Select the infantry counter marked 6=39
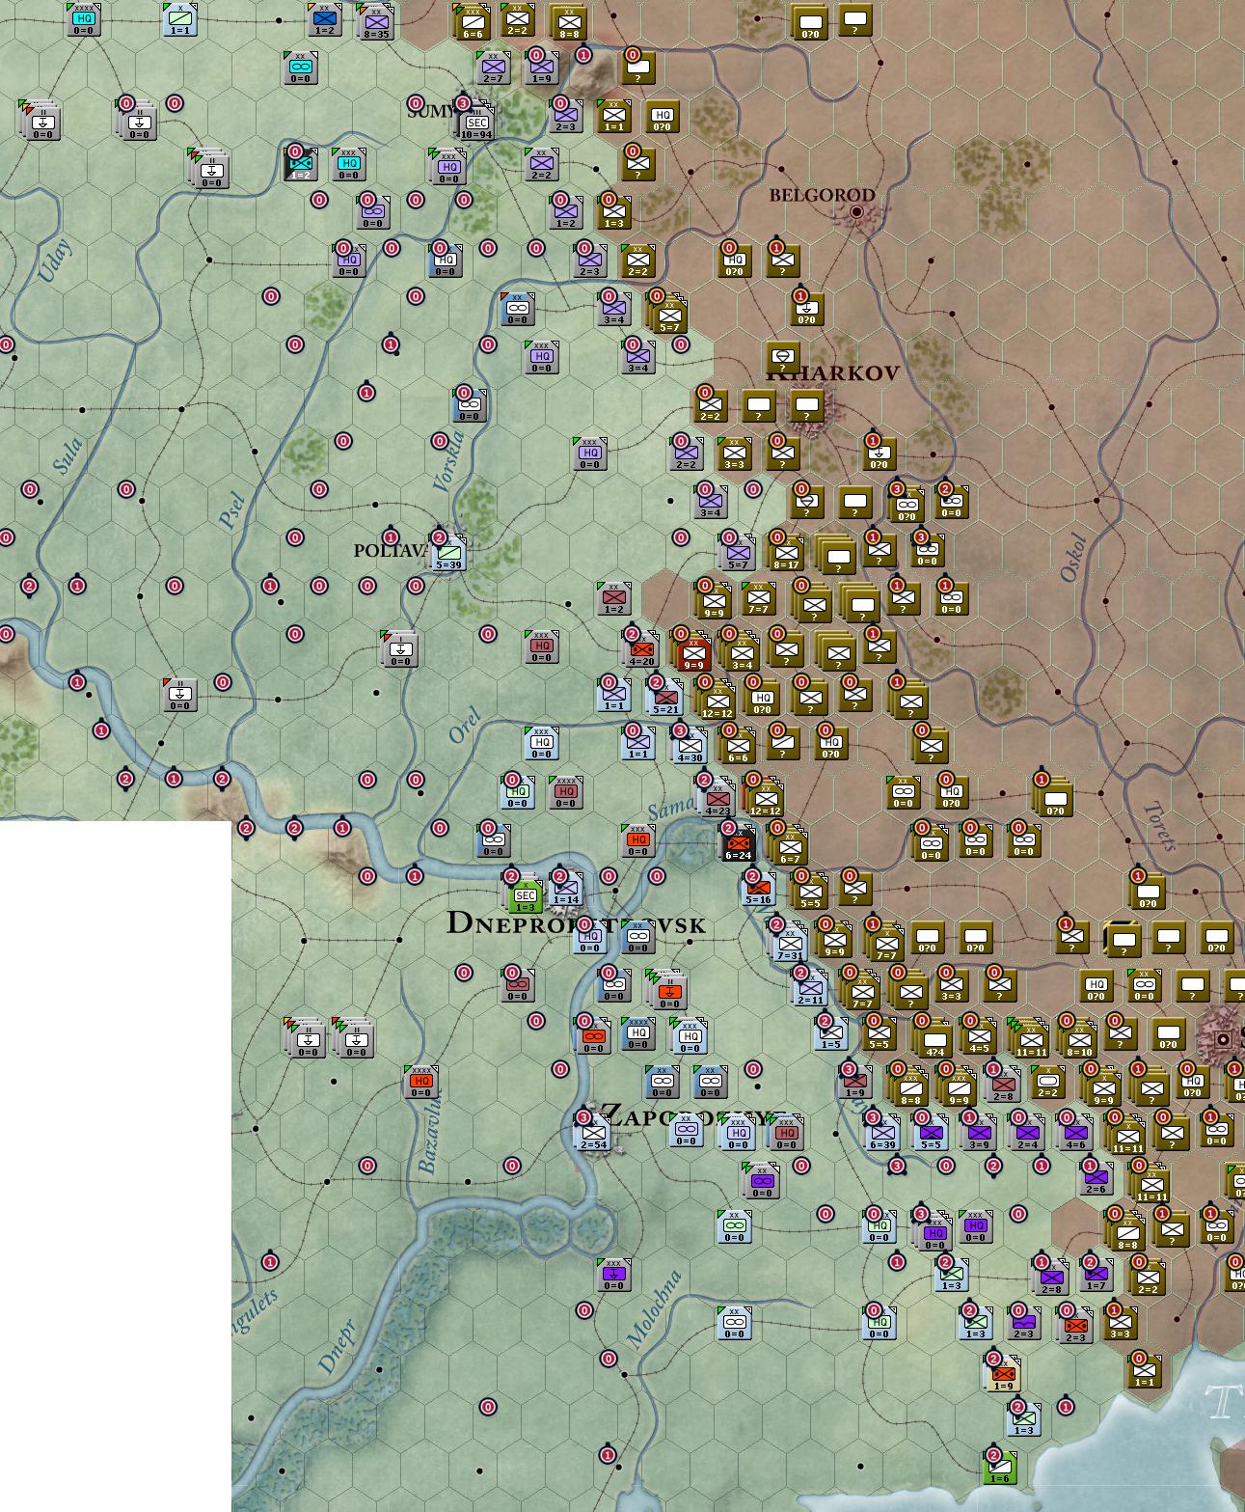Viewport: 1245px width, 1512px height. (x=882, y=1134)
